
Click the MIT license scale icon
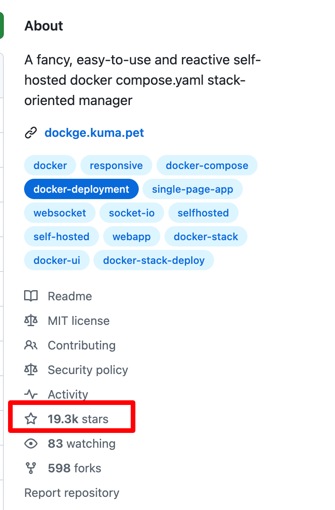(x=31, y=321)
